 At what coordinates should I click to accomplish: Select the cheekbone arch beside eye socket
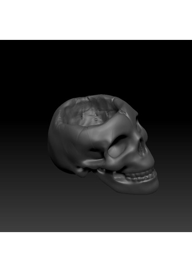94,162
